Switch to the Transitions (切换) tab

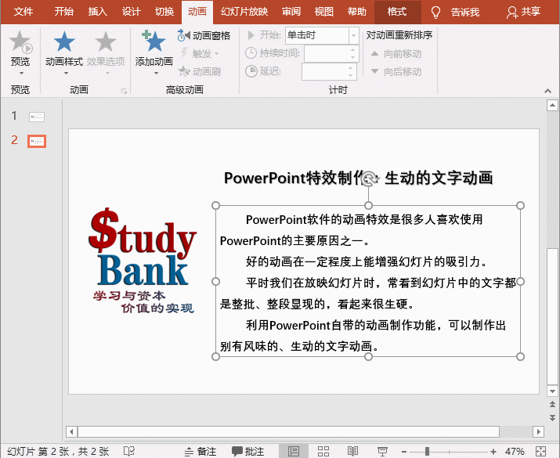click(x=164, y=12)
